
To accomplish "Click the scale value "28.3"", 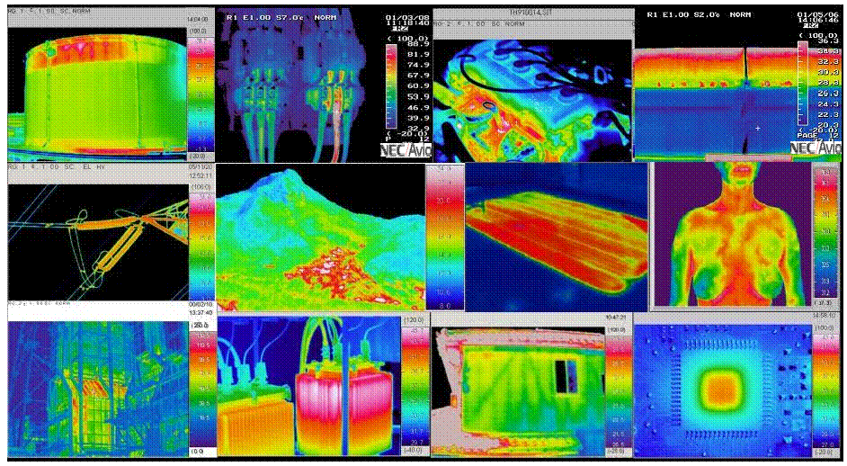I will click(x=829, y=82).
